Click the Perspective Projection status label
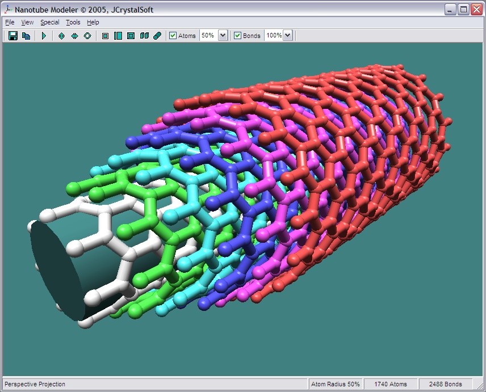The width and height of the screenshot is (486, 392). coord(34,384)
